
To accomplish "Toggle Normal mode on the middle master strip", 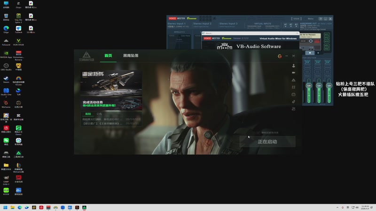I will pos(318,62).
